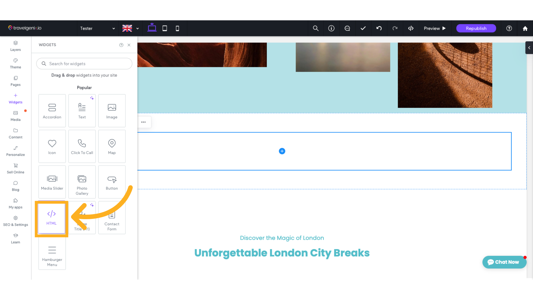Select the Map widget
This screenshot has height=300, width=533.
coord(112,146)
